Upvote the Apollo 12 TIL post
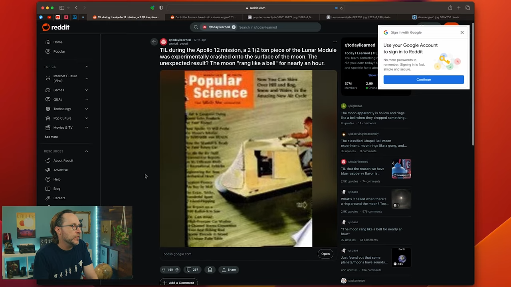 pyautogui.click(x=163, y=270)
